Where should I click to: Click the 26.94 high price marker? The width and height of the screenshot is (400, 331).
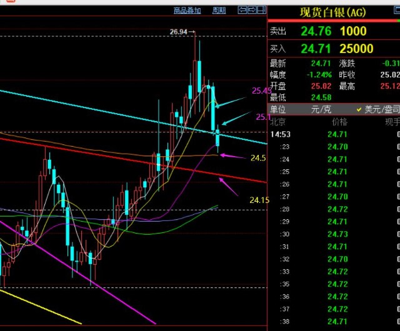click(179, 31)
